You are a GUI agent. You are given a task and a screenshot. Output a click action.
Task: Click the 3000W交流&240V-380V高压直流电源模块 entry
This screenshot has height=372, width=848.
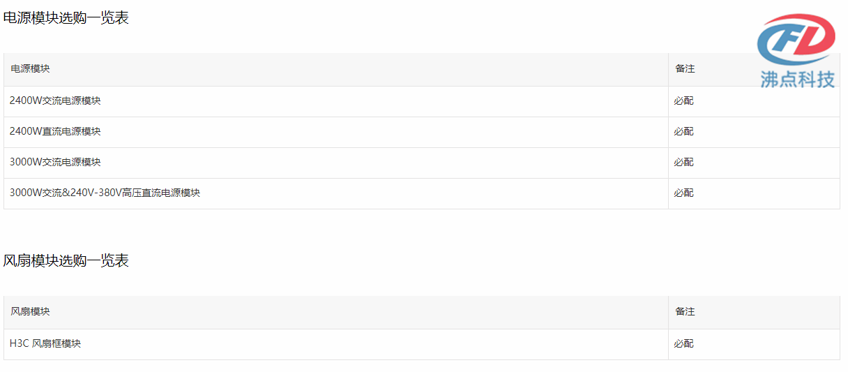(105, 193)
